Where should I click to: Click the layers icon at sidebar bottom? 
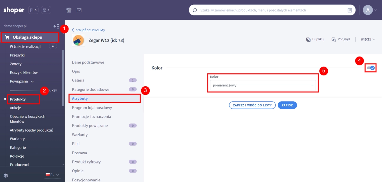tap(6, 175)
